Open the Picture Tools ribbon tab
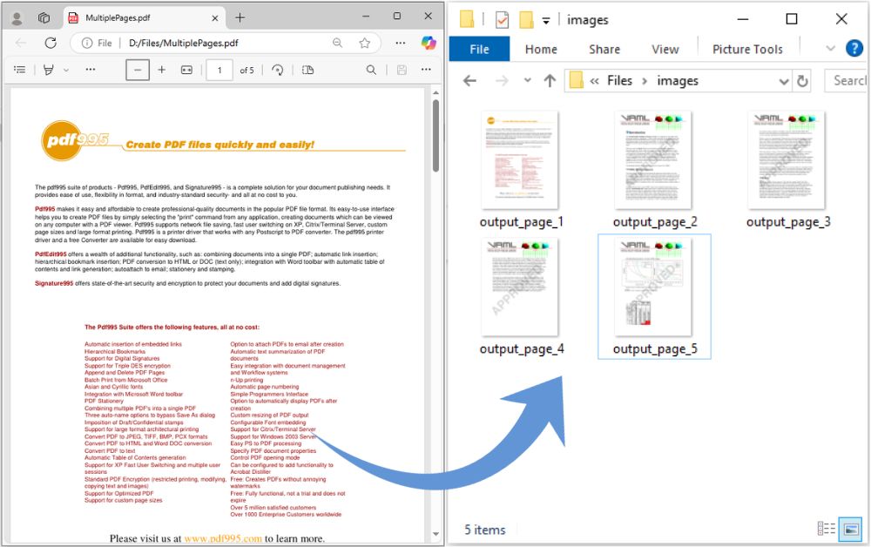871x547 pixels. (747, 50)
